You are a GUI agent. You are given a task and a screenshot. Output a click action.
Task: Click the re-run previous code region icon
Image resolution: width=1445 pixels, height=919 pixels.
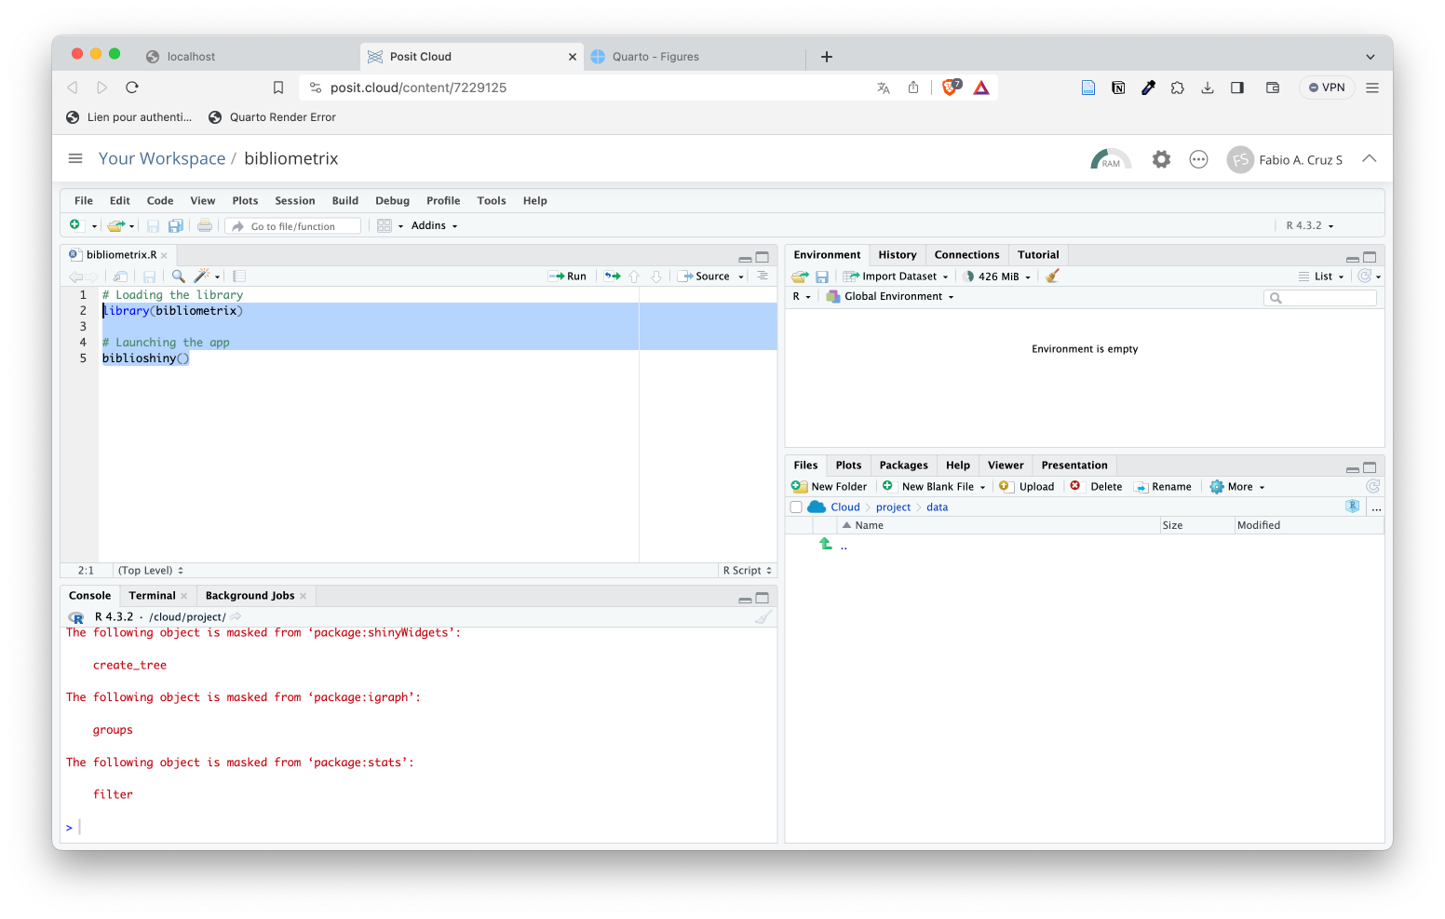pyautogui.click(x=612, y=277)
